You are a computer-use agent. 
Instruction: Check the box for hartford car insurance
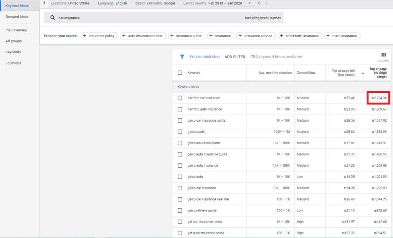click(x=180, y=98)
